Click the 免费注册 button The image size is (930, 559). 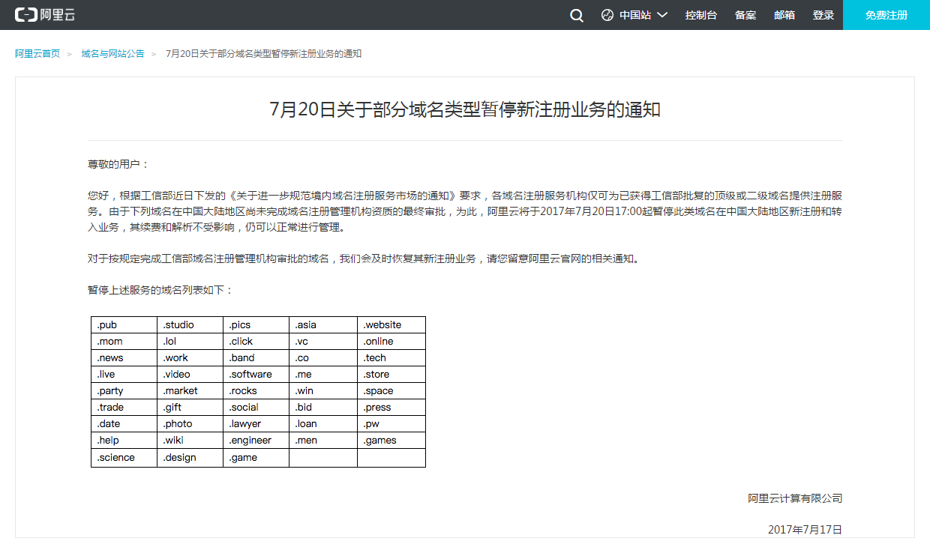point(886,15)
